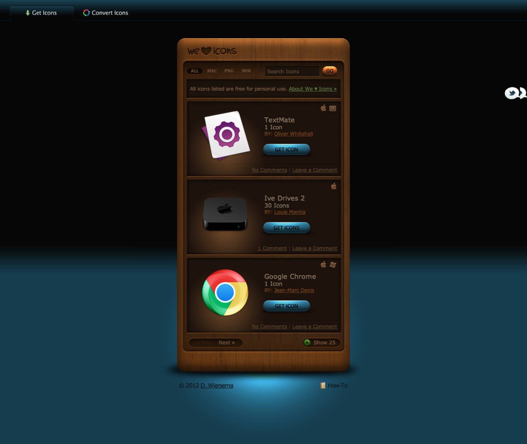Click the Apple platform icon on TextMate

pyautogui.click(x=323, y=108)
